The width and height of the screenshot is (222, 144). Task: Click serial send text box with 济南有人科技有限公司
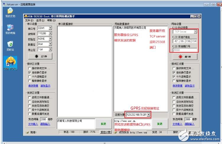(76, 124)
